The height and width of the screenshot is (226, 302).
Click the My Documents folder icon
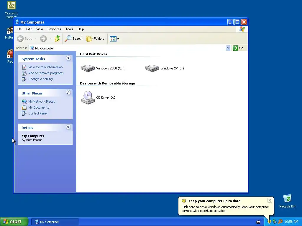pos(24,108)
